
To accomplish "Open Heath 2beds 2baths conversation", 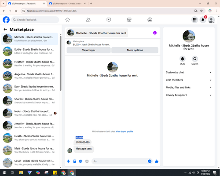I will 30,138.
